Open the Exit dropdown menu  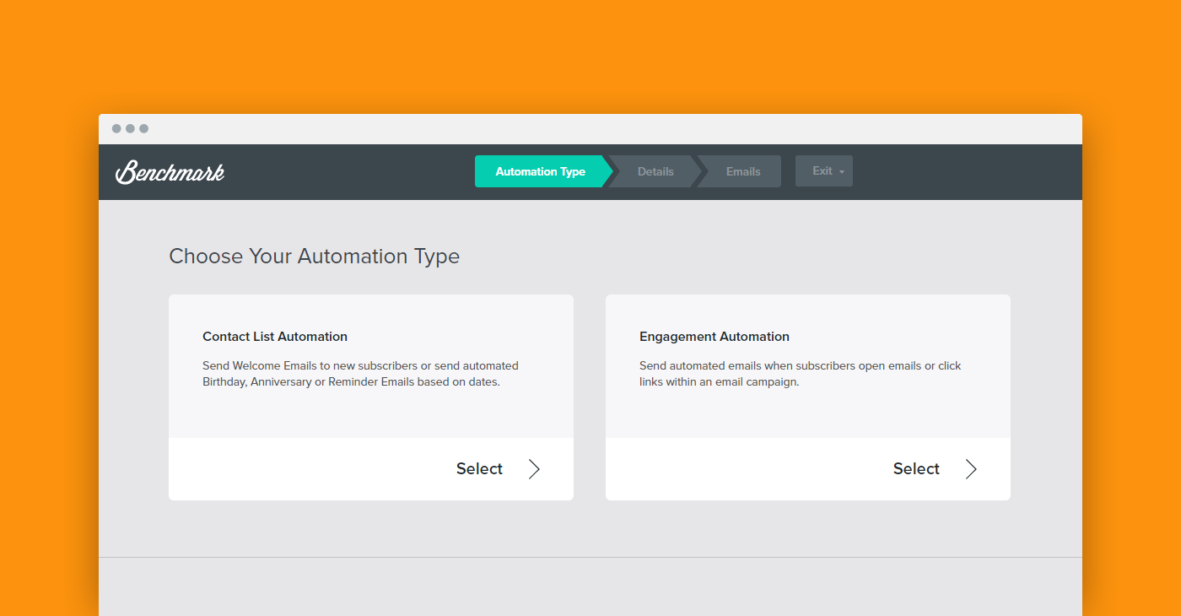822,171
